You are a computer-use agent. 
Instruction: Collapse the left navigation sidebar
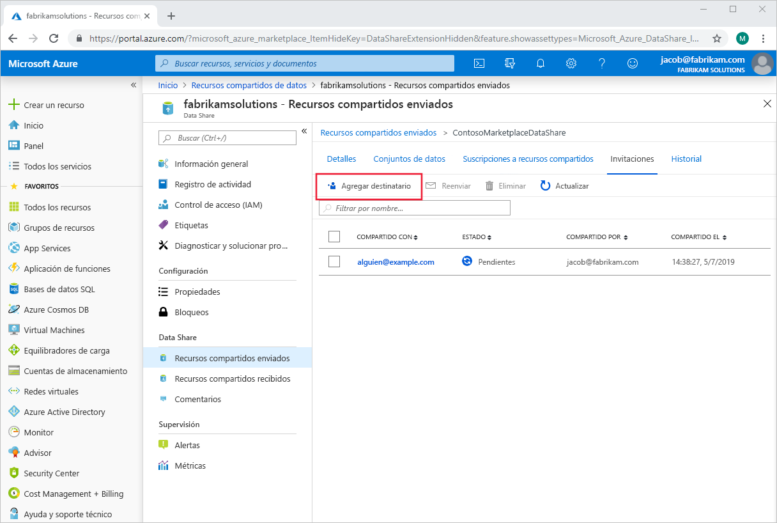[x=134, y=84]
